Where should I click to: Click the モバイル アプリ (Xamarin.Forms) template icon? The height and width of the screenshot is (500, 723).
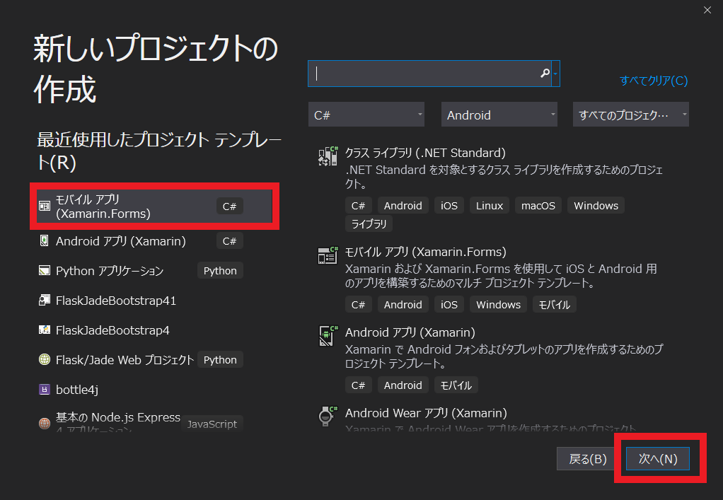tap(328, 255)
